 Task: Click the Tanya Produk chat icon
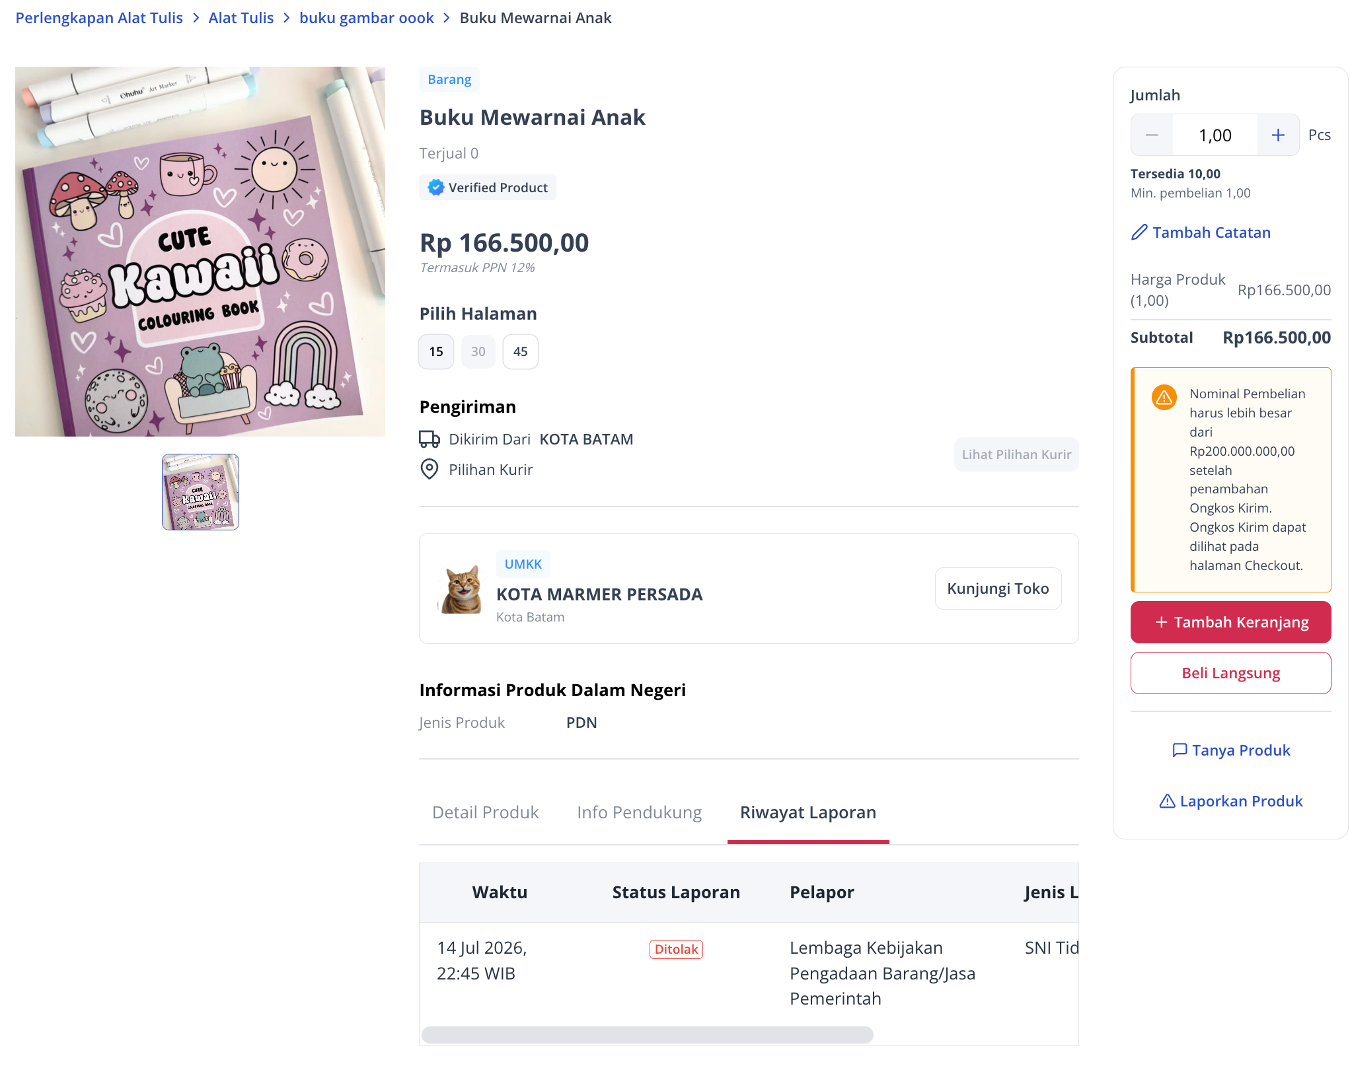1180,750
